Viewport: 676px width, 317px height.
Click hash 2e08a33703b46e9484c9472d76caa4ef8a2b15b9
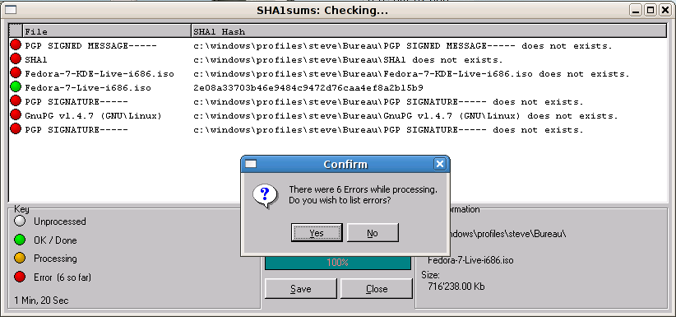click(308, 88)
